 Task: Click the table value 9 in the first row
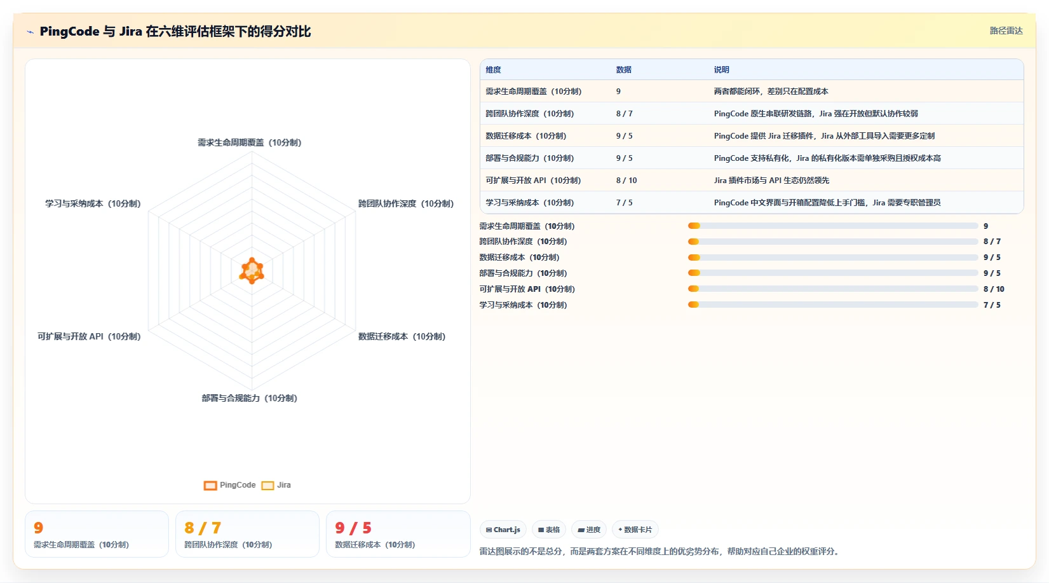click(x=618, y=92)
